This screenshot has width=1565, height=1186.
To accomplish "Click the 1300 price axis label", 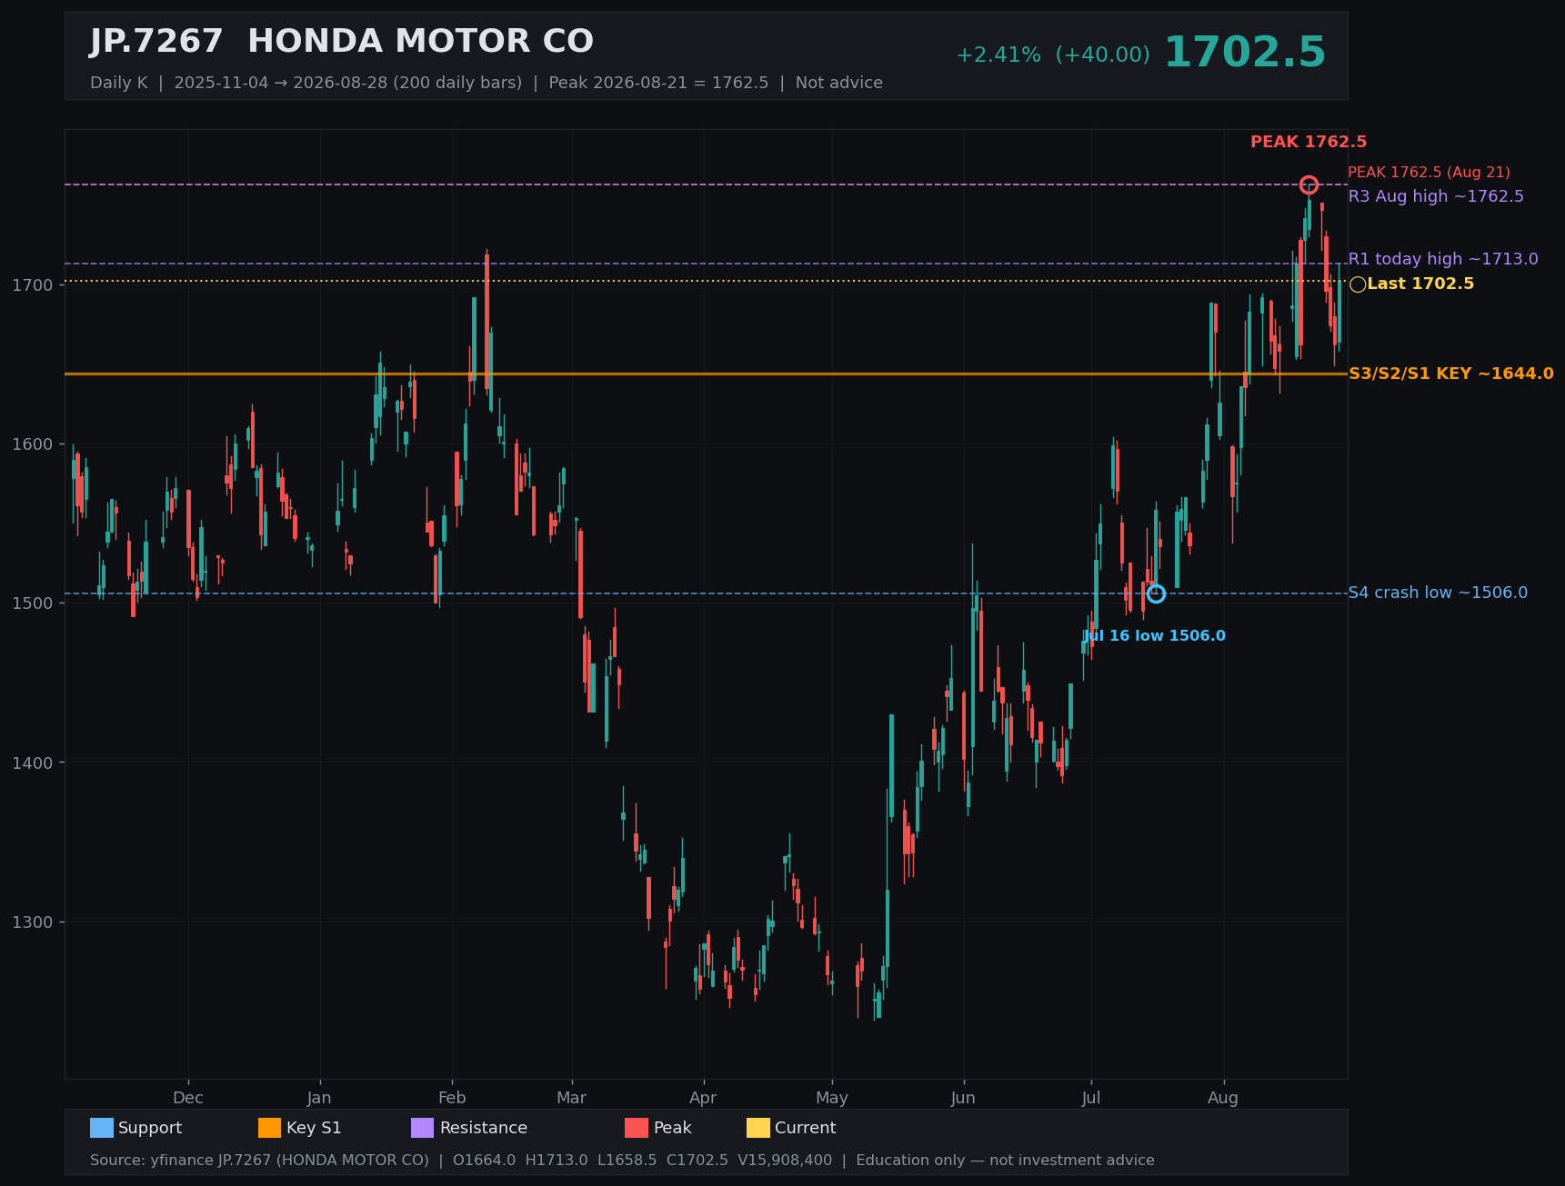I will (33, 922).
